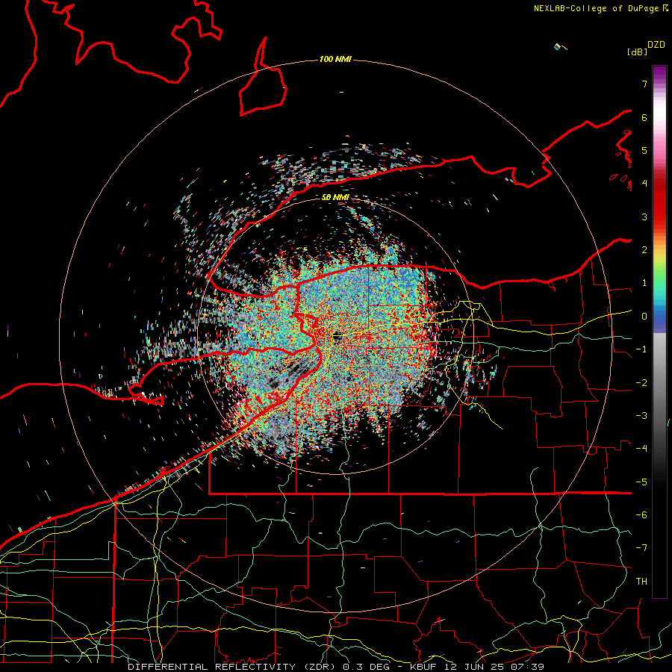The image size is (672, 672).
Task: Click the KBUF radar site center marker
Action: pyautogui.click(x=337, y=337)
